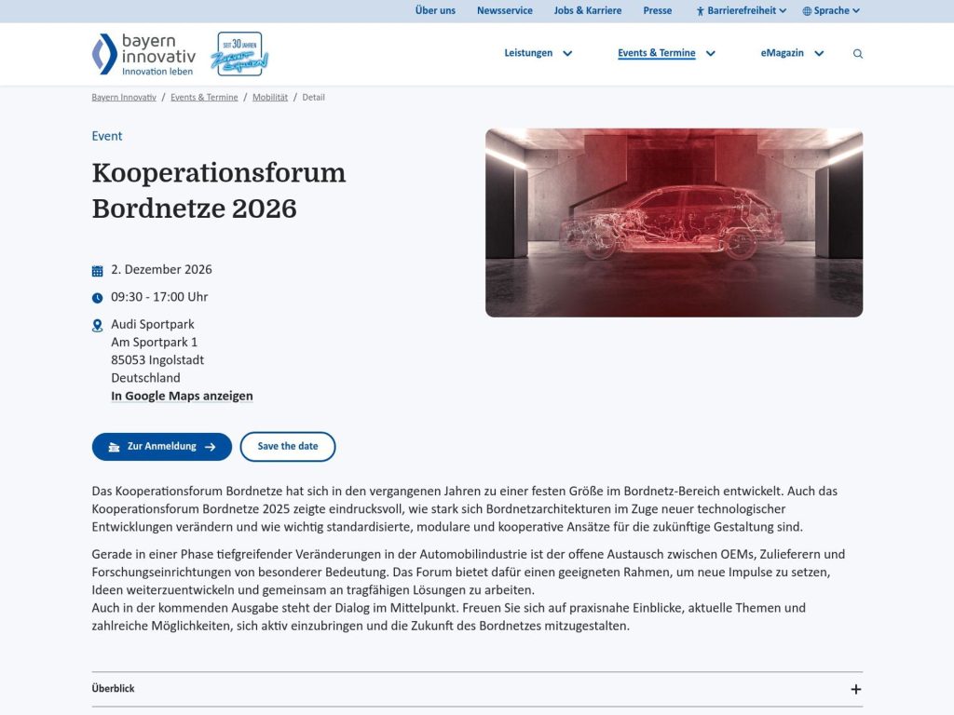
Task: Select the clock icon next to event time
Action: click(x=97, y=297)
